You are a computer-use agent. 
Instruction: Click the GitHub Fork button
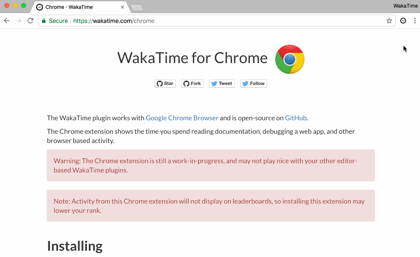[x=192, y=84]
